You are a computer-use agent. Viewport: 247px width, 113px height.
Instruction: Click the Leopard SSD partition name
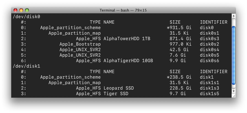(119, 88)
